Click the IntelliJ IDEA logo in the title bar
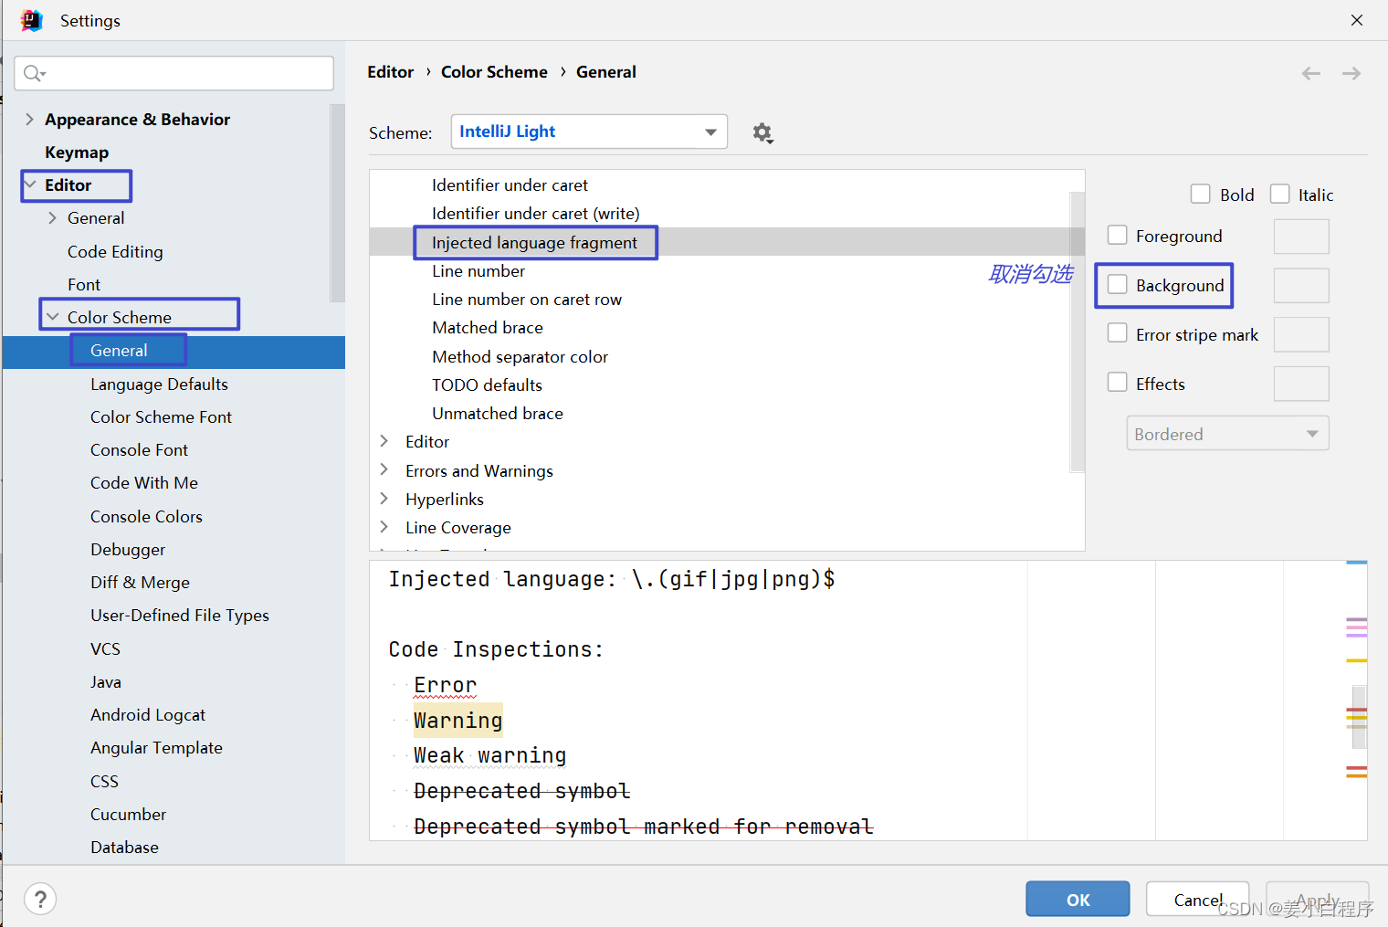1388x927 pixels. 32,20
